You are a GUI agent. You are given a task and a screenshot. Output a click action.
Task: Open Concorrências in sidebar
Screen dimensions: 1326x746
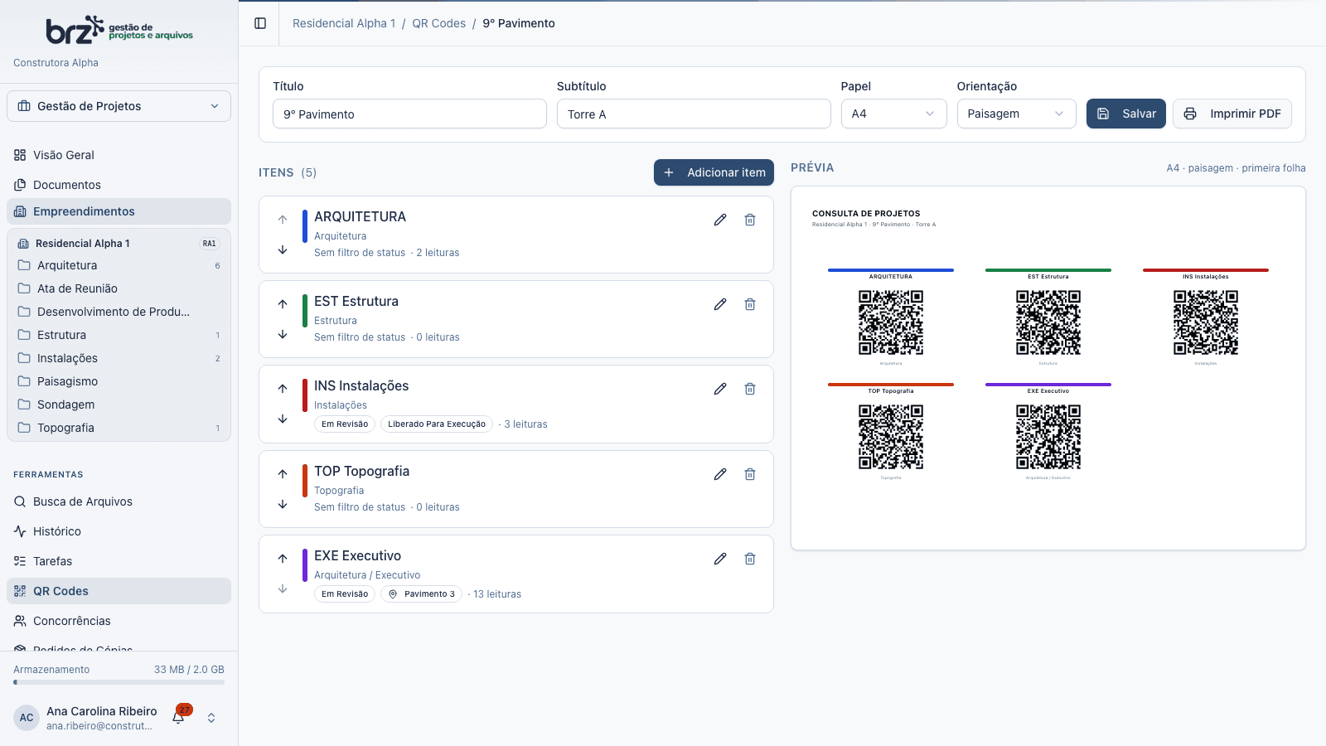[x=119, y=621]
